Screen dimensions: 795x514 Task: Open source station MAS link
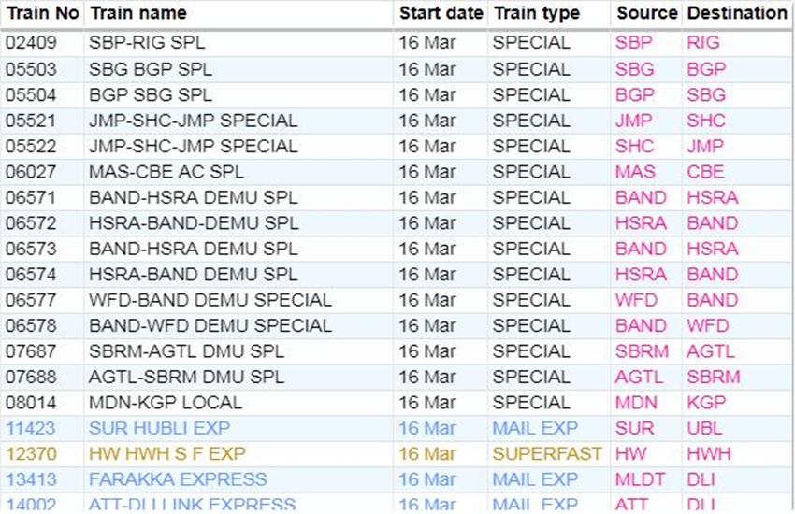tap(635, 172)
